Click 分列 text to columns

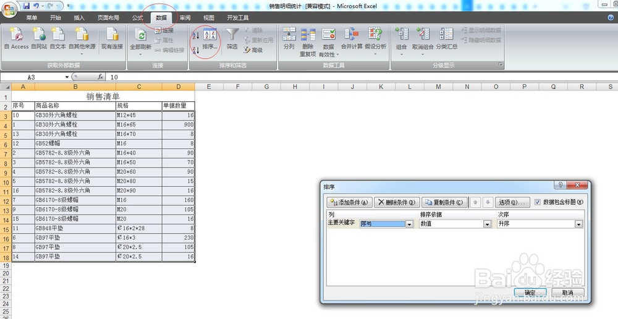click(289, 39)
